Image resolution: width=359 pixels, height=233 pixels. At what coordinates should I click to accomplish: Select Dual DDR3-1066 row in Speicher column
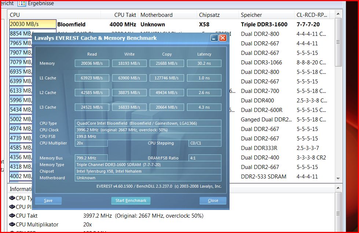[261, 62]
